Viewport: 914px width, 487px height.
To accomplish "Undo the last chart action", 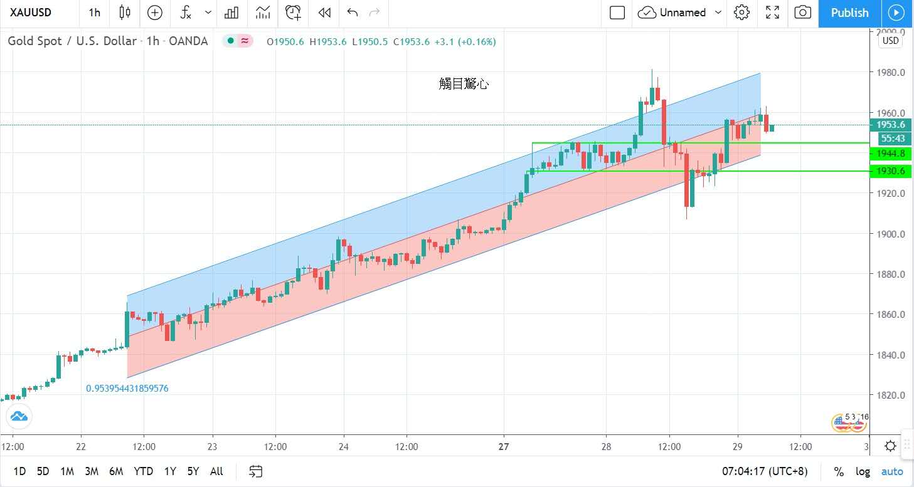I will [x=353, y=13].
